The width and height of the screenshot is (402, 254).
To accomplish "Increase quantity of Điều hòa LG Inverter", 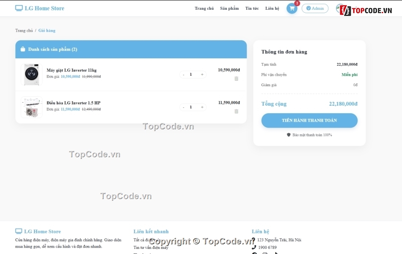I will (202, 107).
